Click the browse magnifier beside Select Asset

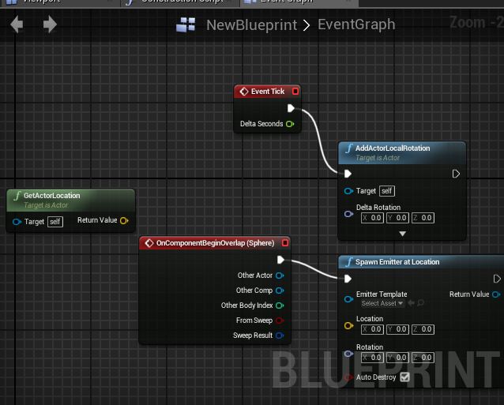(x=420, y=303)
